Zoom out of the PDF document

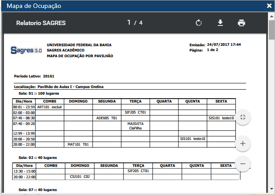pos(243,164)
